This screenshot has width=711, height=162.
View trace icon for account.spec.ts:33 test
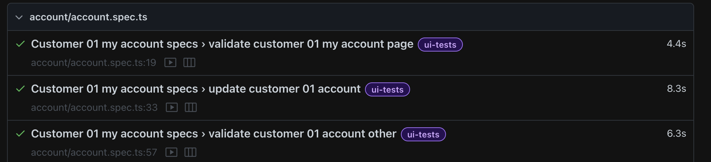click(x=191, y=108)
